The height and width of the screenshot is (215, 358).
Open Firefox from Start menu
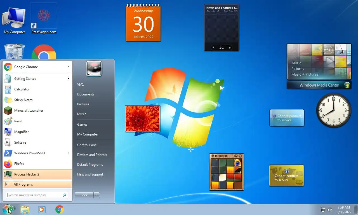coord(37,164)
